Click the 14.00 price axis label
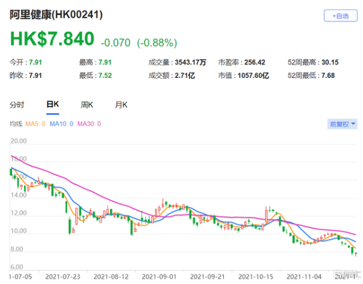The height and width of the screenshot is (284, 363). [x=19, y=195]
